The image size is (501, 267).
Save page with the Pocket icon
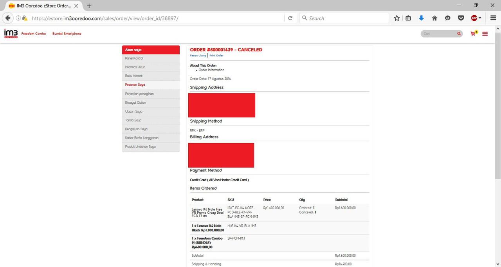coord(461,18)
